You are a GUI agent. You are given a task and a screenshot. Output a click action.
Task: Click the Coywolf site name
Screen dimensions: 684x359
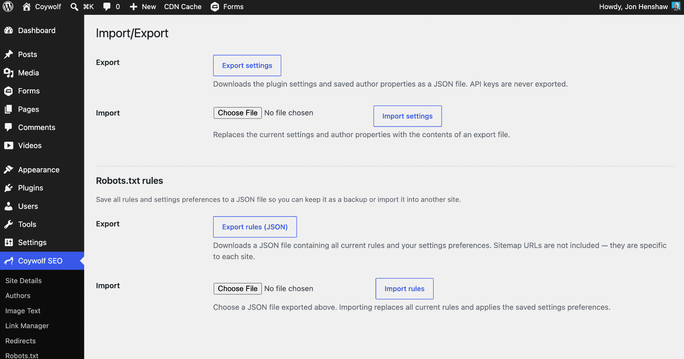pyautogui.click(x=48, y=7)
